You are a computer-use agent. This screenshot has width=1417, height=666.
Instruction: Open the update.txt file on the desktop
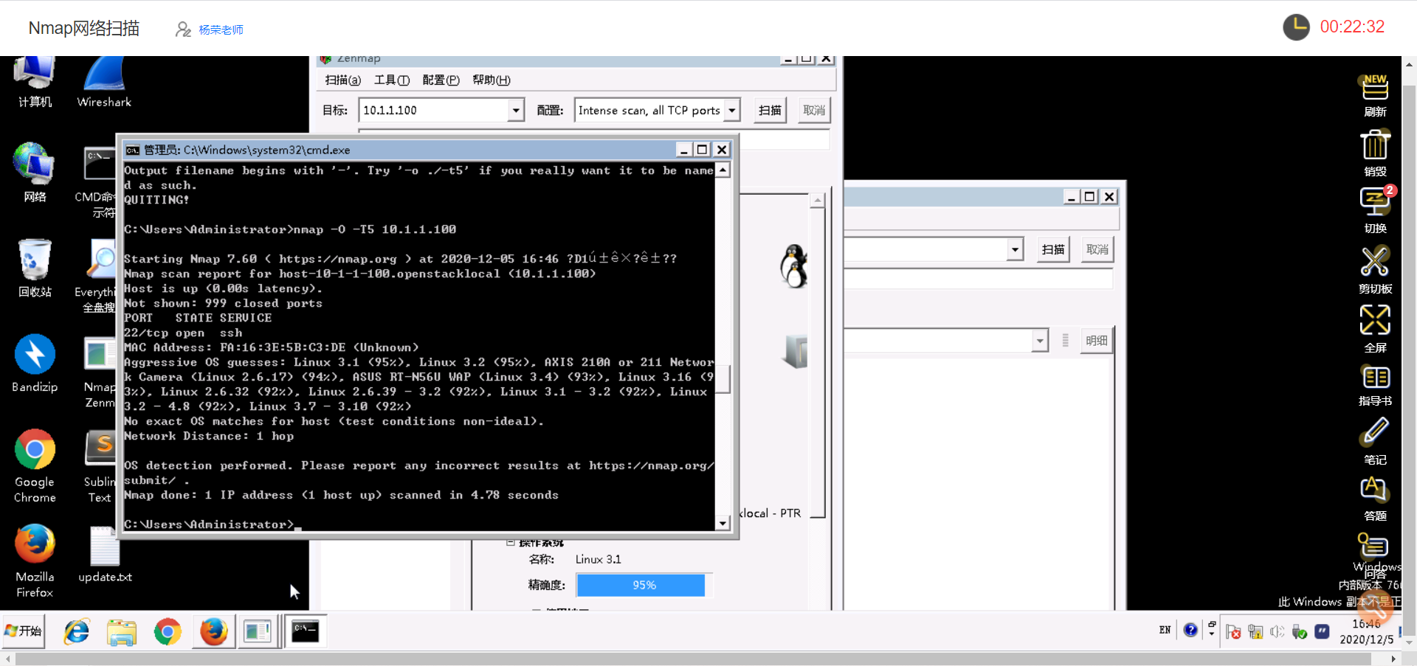(105, 554)
